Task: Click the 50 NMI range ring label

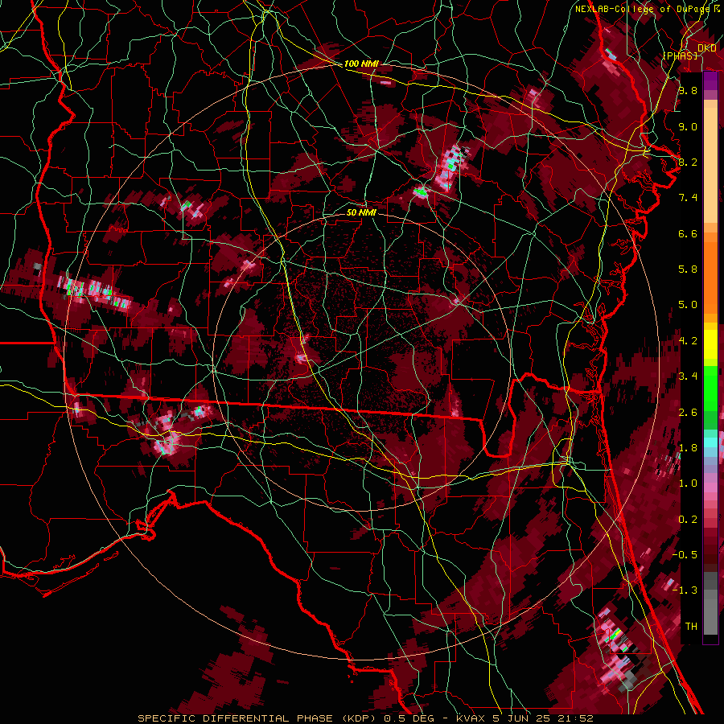Action: [x=361, y=212]
